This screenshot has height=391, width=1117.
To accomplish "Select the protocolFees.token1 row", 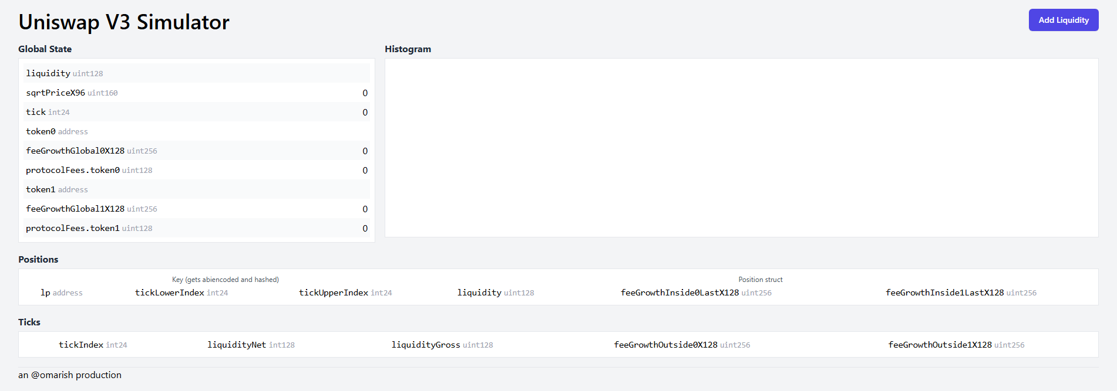I will tap(197, 228).
